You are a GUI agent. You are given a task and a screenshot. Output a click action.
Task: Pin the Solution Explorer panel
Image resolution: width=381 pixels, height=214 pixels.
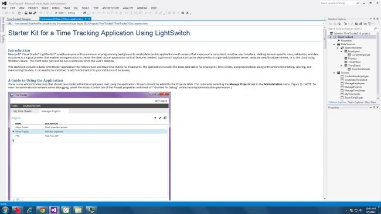(x=374, y=19)
